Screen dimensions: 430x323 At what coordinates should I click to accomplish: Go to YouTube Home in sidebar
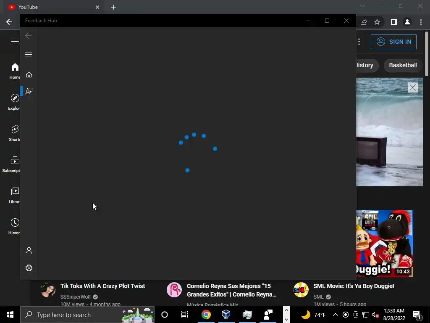(x=14, y=71)
